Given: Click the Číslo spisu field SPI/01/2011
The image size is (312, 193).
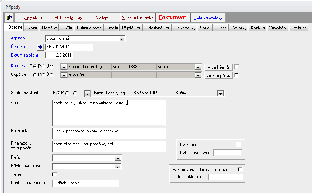Looking at the screenshot, I should coord(69,47).
